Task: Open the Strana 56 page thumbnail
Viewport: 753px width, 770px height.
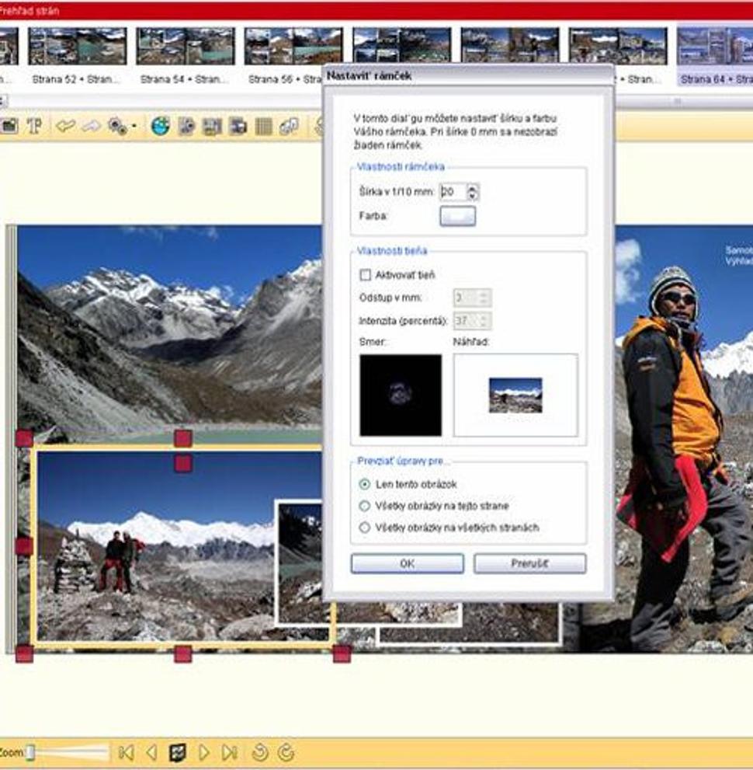Action: [293, 46]
